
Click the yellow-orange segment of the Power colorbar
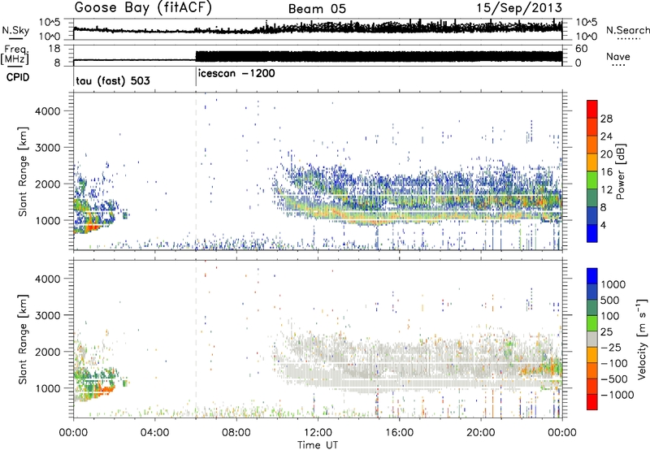pos(592,162)
